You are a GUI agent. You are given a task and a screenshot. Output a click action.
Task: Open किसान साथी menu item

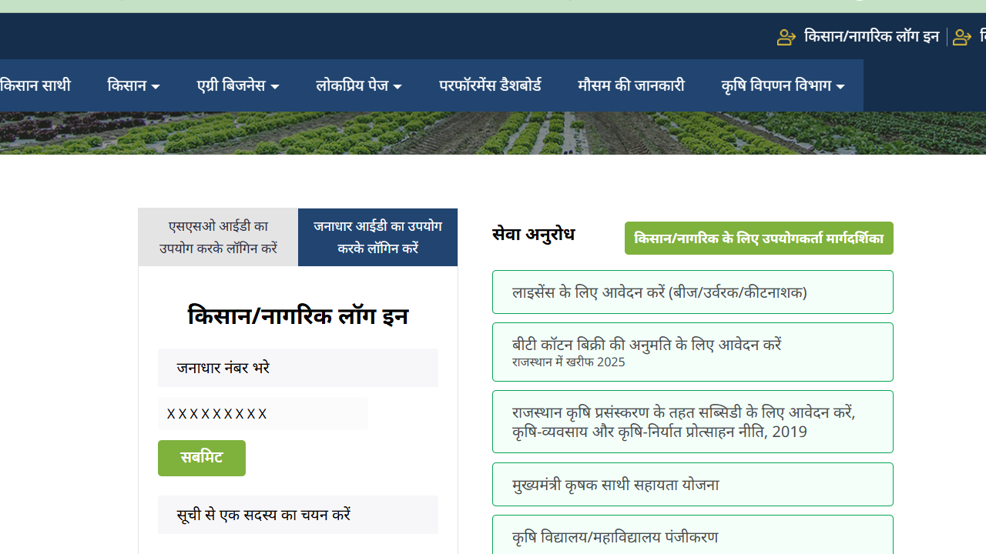coord(35,85)
